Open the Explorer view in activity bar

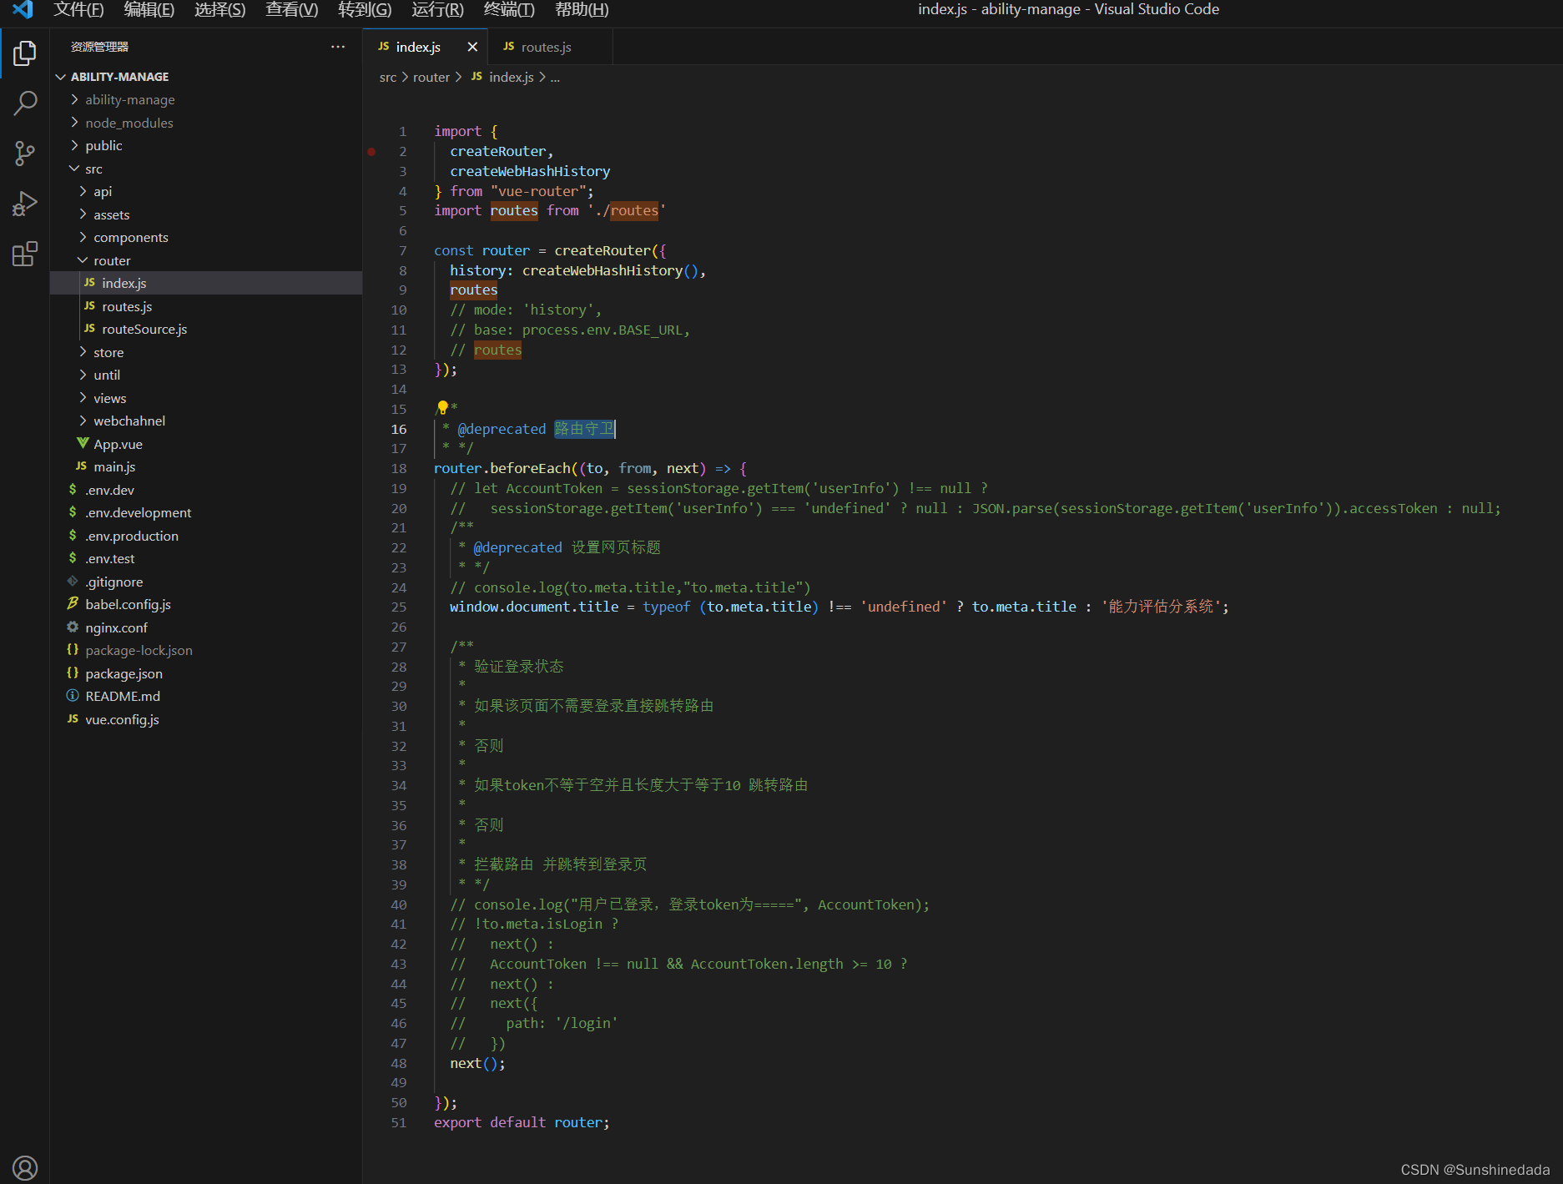[x=25, y=53]
